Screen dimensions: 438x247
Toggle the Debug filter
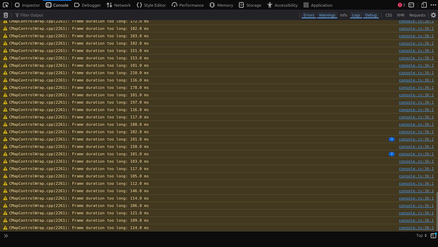[371, 15]
